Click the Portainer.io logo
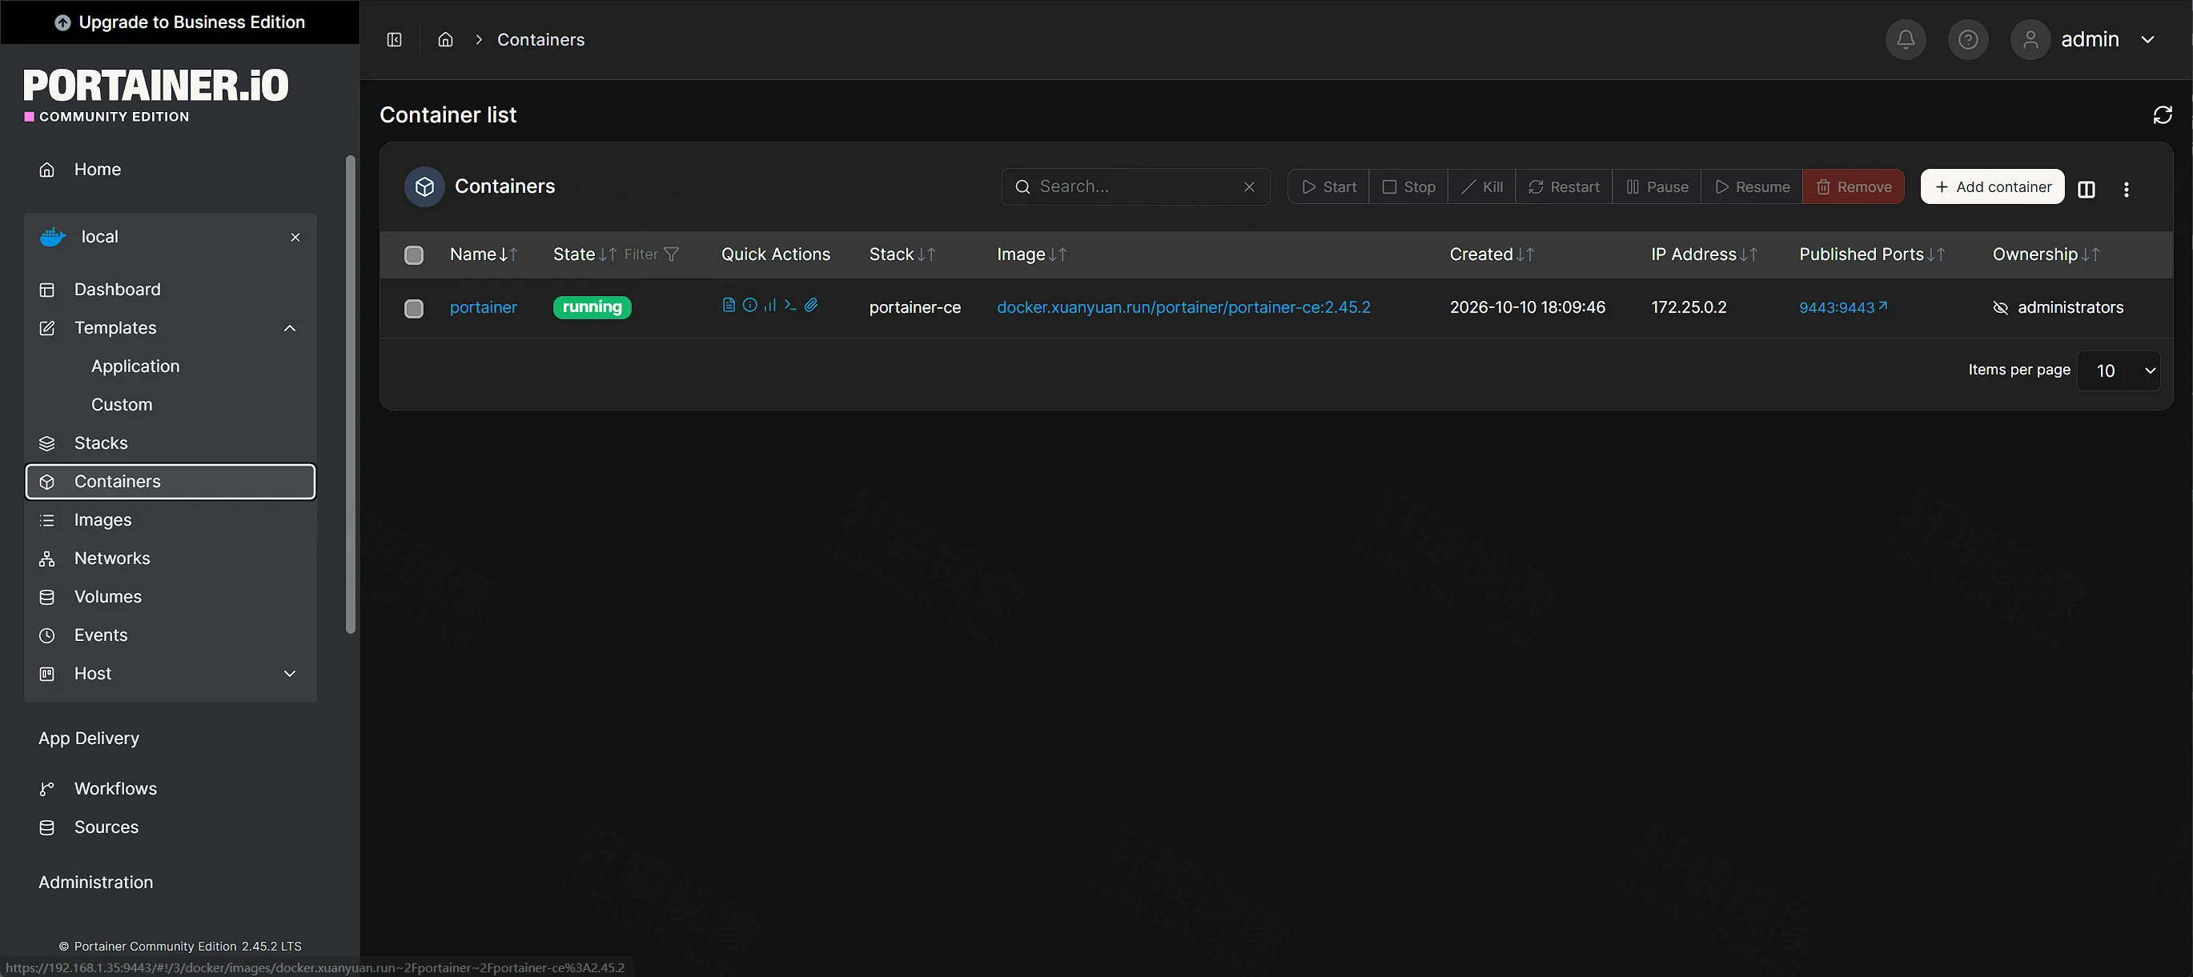The image size is (2193, 977). click(156, 94)
